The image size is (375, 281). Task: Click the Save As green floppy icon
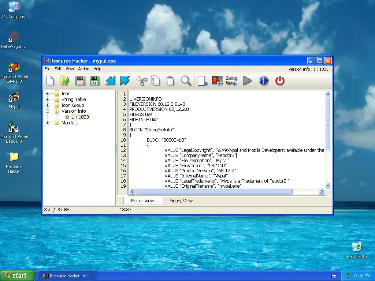94,80
